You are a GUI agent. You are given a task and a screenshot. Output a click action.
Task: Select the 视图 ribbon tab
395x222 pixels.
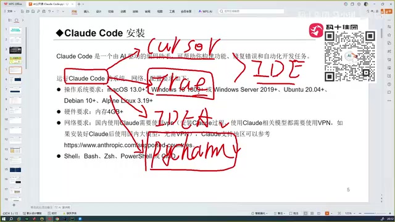[x=160, y=12]
